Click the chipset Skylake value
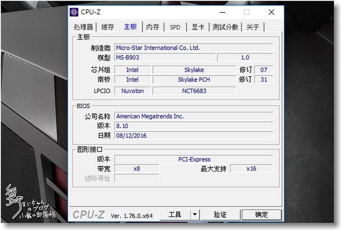 (194, 70)
